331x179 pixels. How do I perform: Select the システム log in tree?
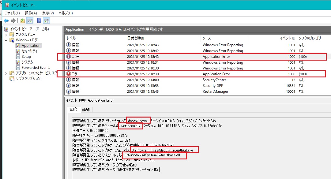tap(27, 62)
